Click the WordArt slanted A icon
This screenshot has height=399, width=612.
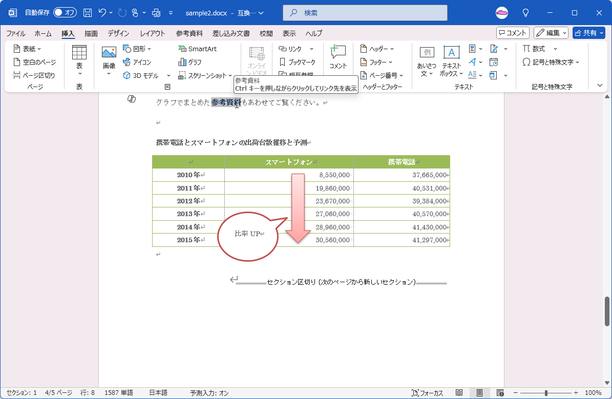[472, 62]
